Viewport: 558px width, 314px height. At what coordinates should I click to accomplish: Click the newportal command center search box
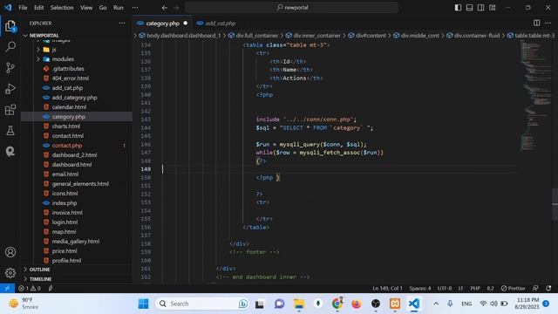point(292,8)
